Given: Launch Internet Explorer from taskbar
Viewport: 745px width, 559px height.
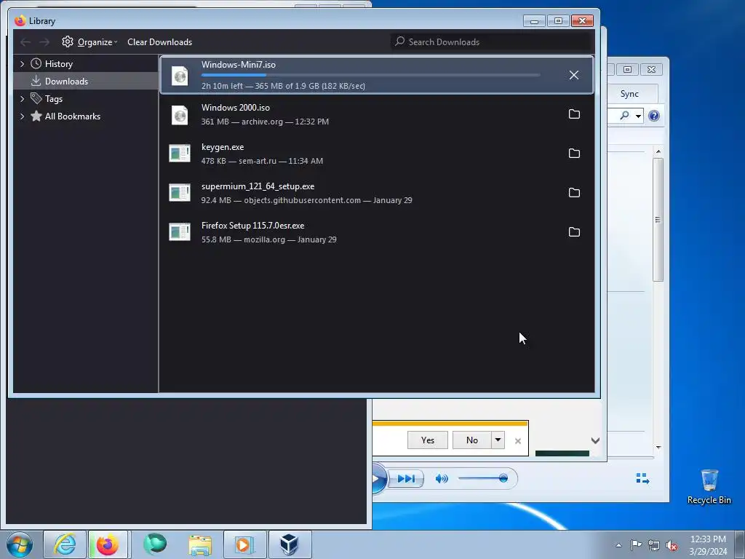Looking at the screenshot, I should (65, 544).
